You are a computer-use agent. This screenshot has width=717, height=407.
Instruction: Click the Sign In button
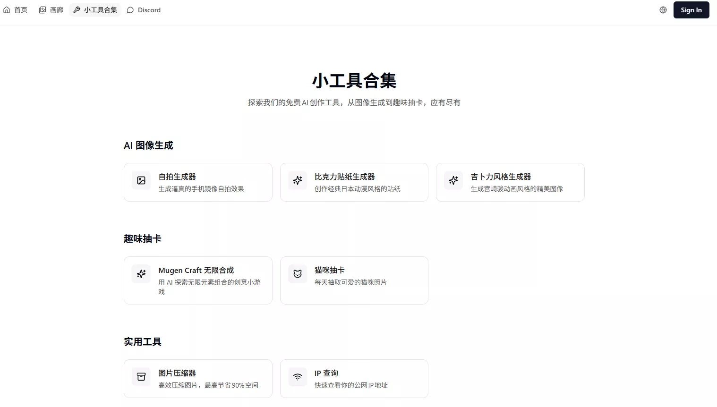click(691, 9)
